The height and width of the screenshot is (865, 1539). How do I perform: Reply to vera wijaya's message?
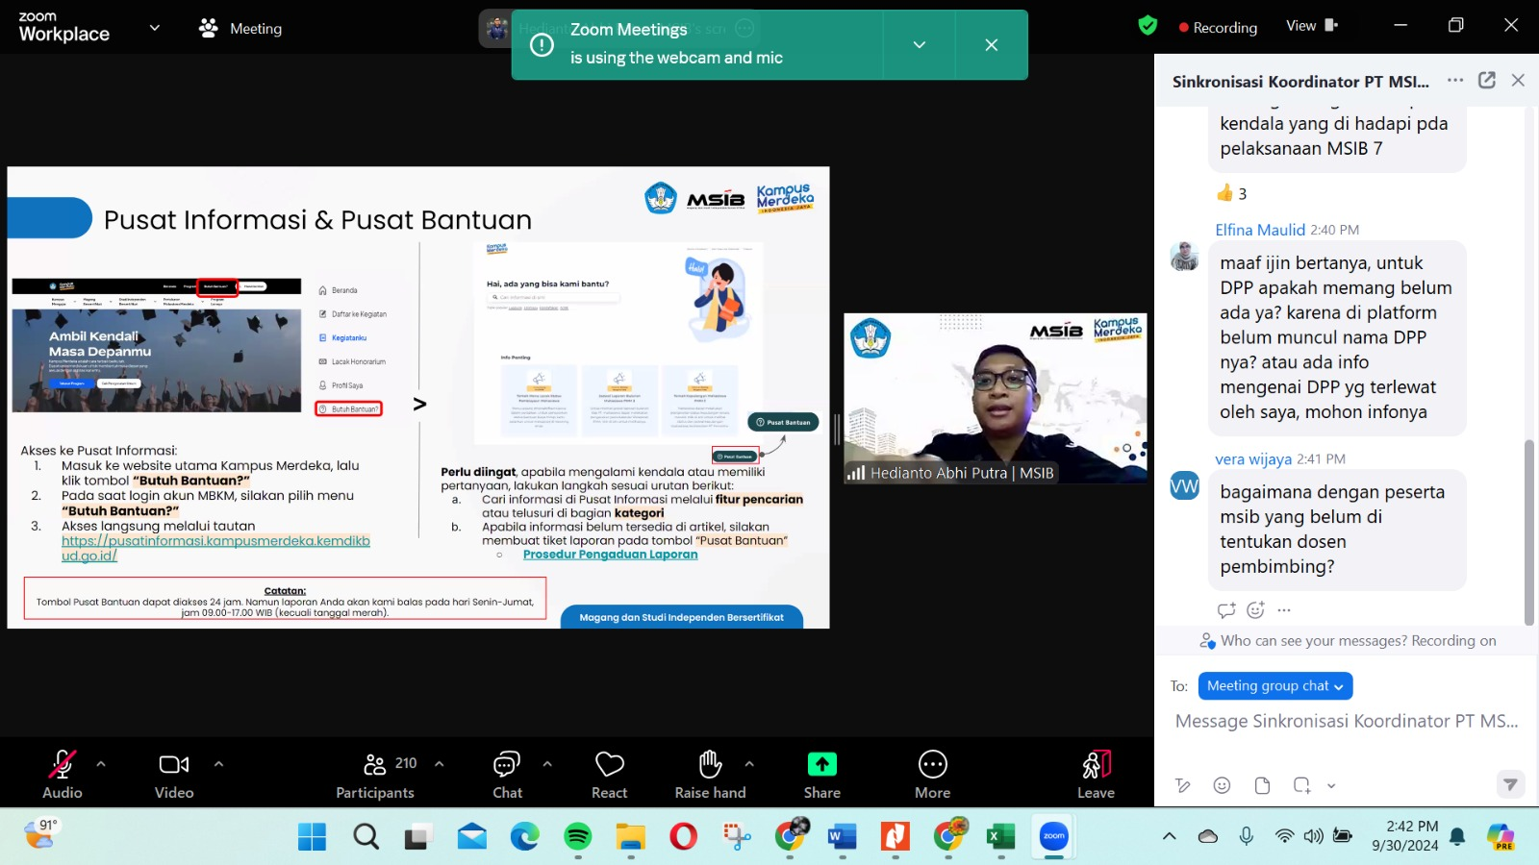[1226, 609]
